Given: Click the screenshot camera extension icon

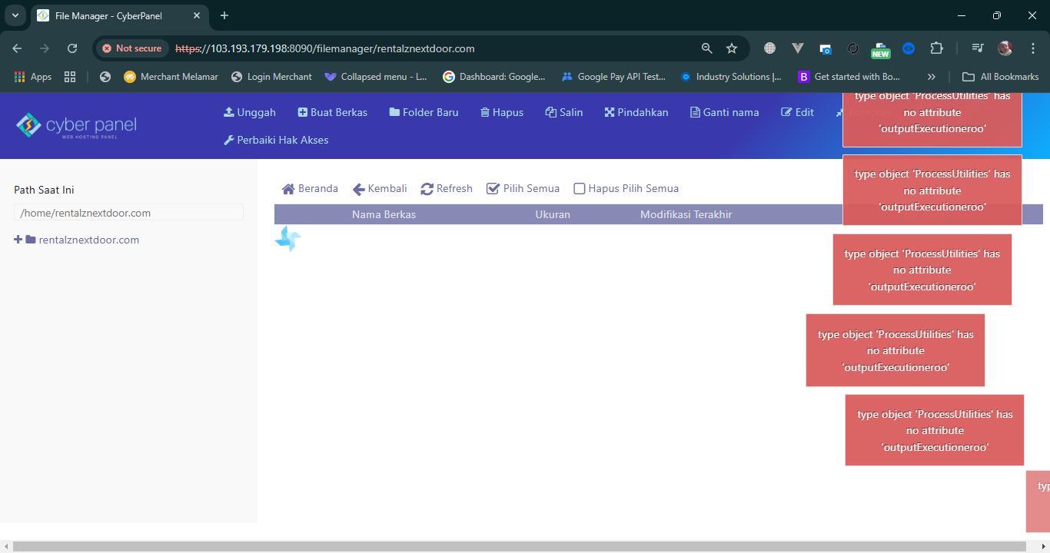Looking at the screenshot, I should [826, 48].
